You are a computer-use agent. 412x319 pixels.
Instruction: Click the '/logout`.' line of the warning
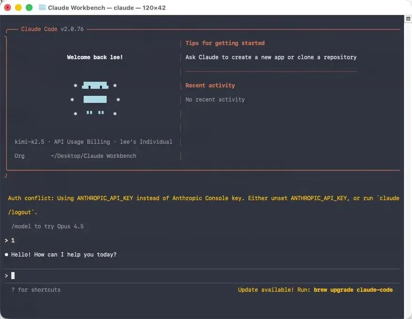[x=23, y=212]
